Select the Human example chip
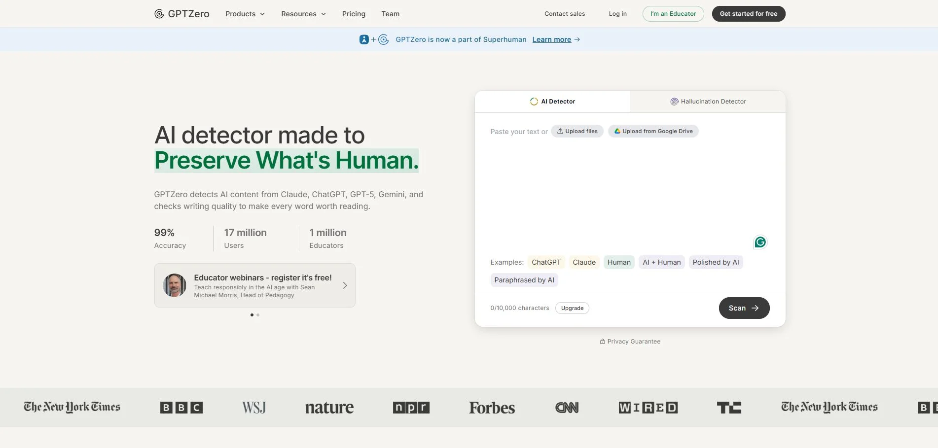Image resolution: width=938 pixels, height=448 pixels. click(x=619, y=262)
